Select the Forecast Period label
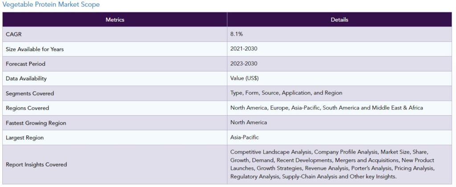The width and height of the screenshot is (456, 187). point(25,64)
